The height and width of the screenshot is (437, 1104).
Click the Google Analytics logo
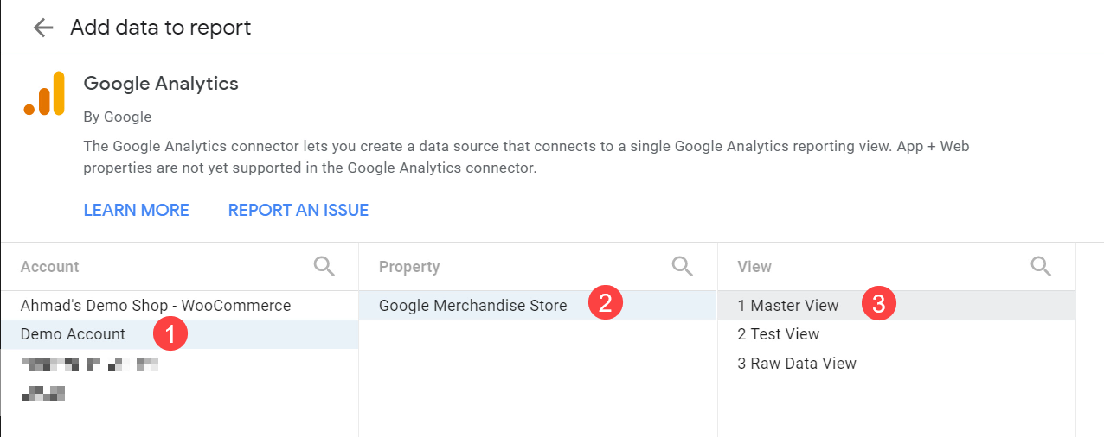coord(44,93)
